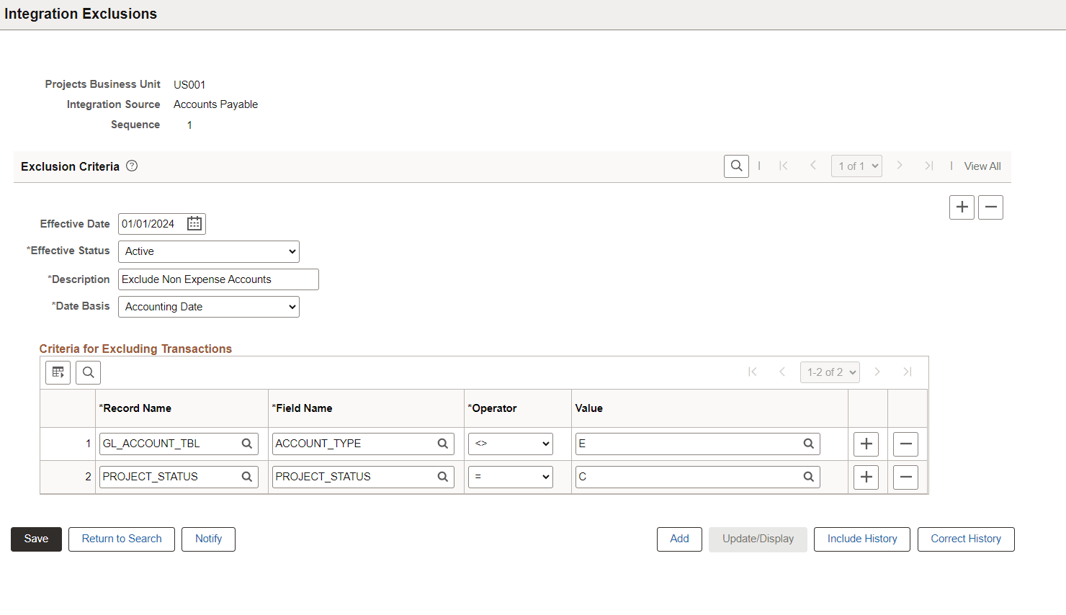Click the Accounts Payable integration source text
1066x615 pixels.
[x=215, y=104]
